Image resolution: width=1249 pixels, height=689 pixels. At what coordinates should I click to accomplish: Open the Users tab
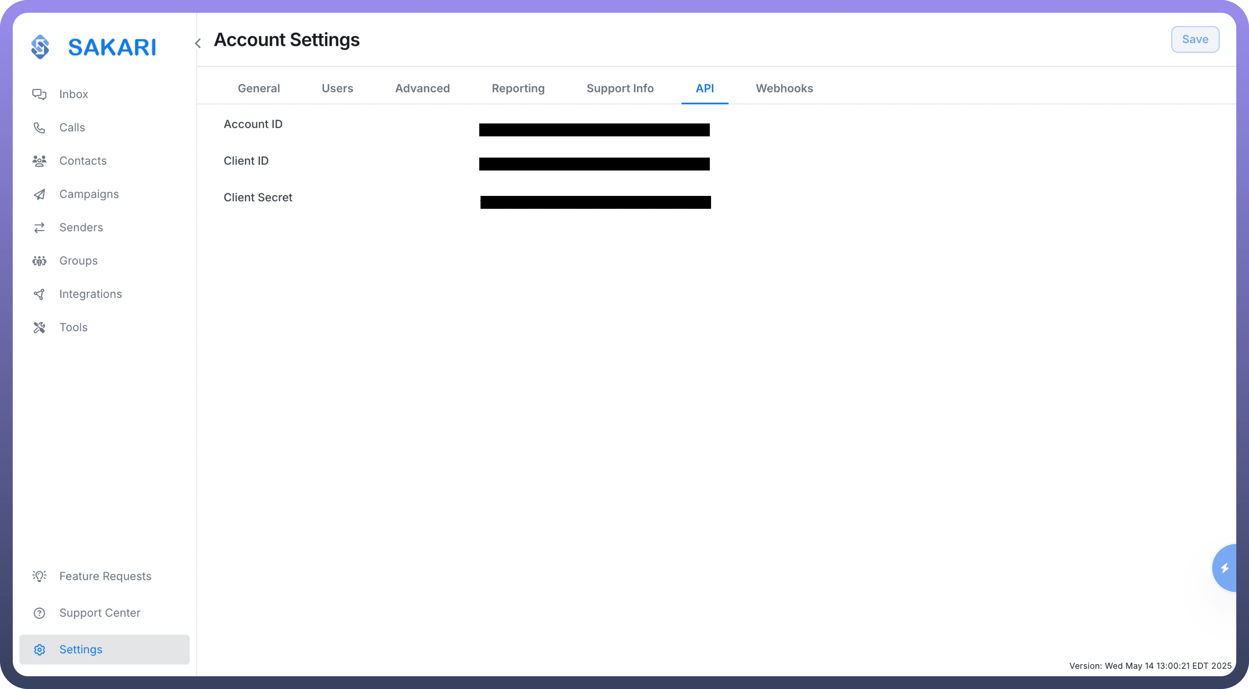[x=337, y=88]
